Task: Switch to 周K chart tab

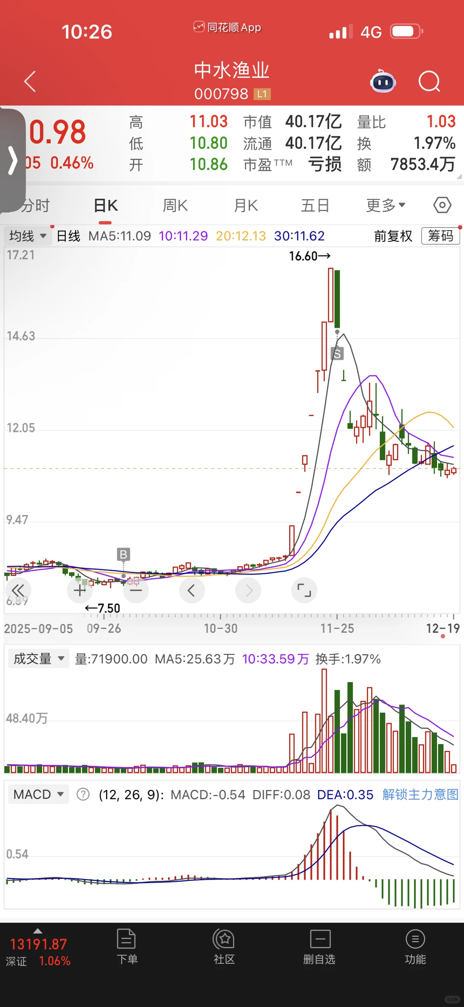Action: click(x=175, y=206)
